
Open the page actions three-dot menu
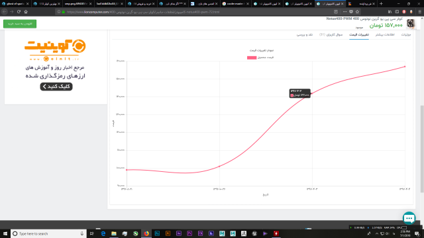coord(344,12)
